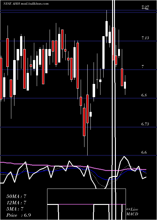Click the 6.6 price axis label

pos(144,152)
